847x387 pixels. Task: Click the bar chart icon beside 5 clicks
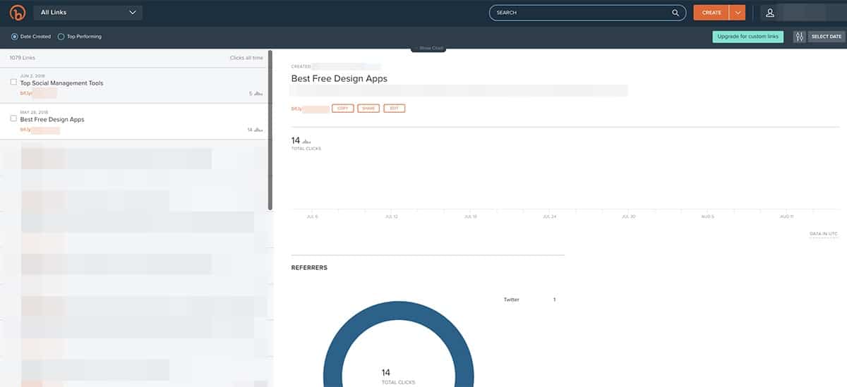click(x=258, y=93)
